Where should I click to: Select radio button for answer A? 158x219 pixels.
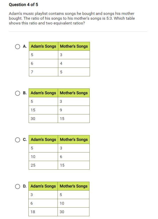pos(18,47)
